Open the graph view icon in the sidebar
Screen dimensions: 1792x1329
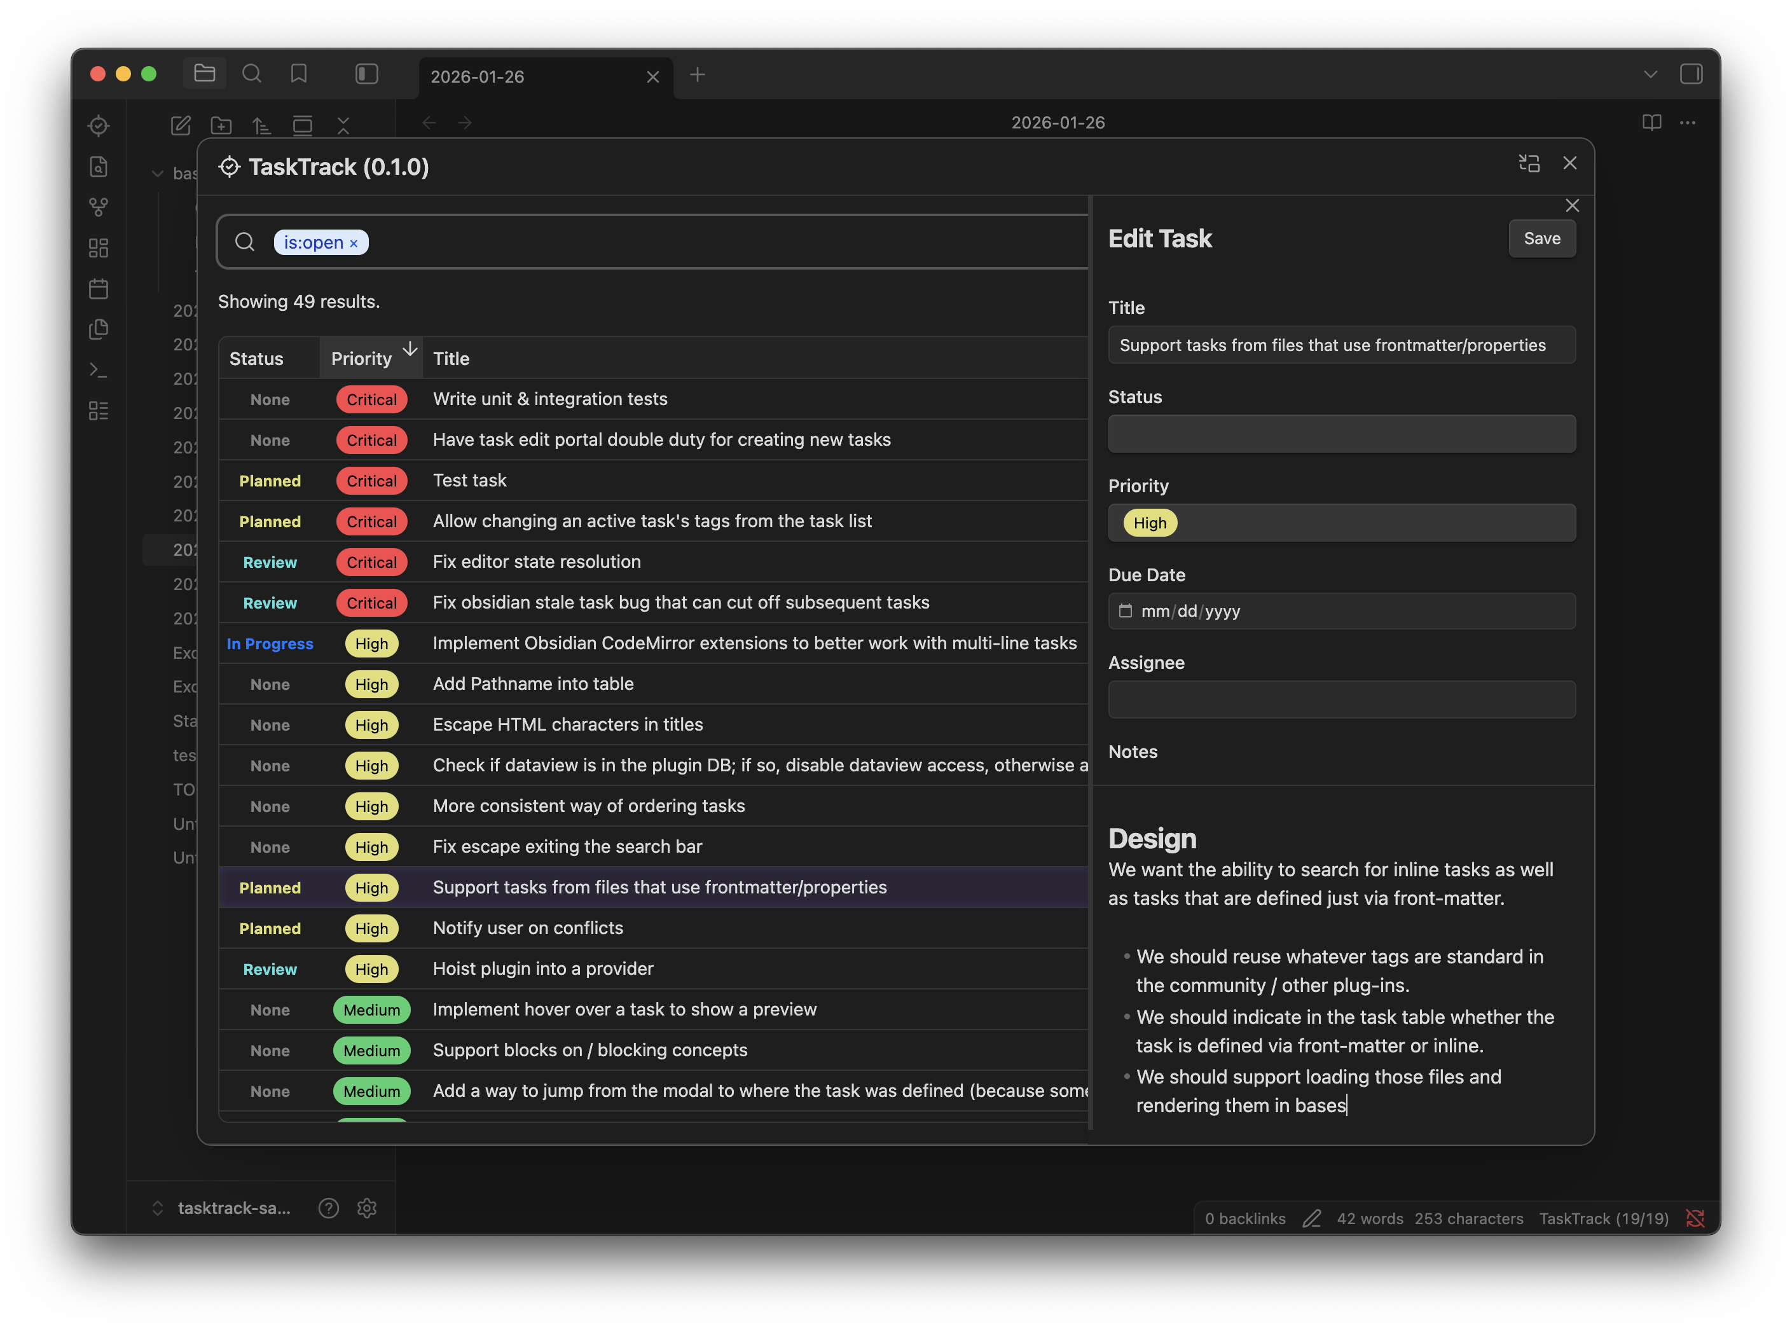(98, 207)
